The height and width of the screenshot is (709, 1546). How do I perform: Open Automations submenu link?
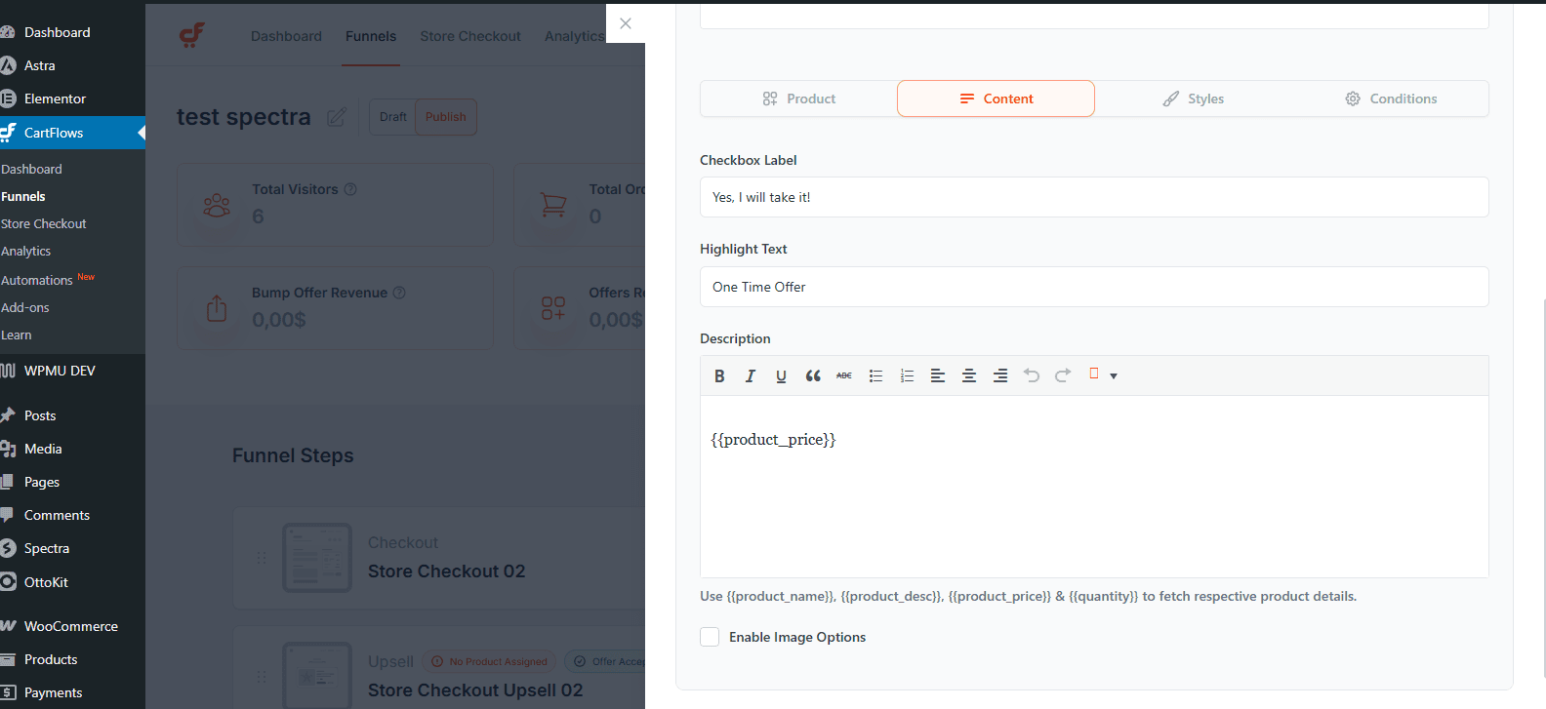point(37,280)
